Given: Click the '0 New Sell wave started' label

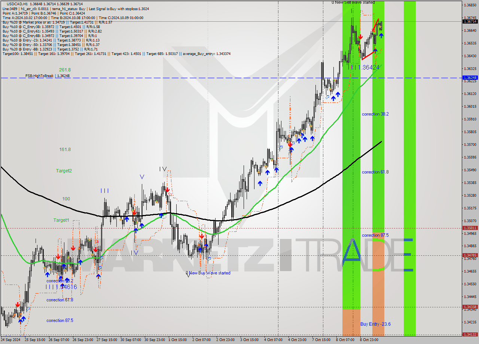Looking at the screenshot, I should coord(353,3).
